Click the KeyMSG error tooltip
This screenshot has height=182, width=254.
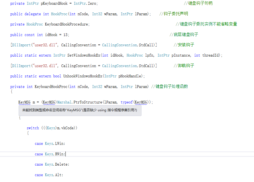point(80,110)
